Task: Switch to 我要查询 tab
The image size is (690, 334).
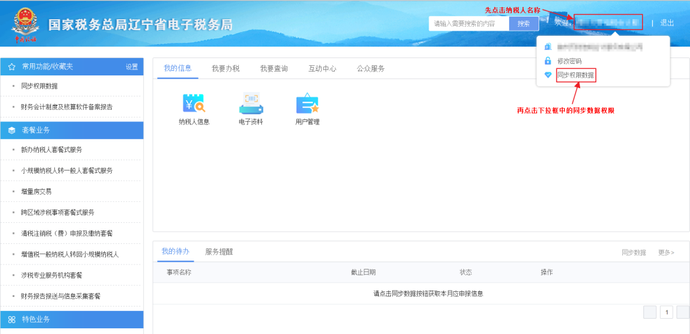Action: [273, 68]
